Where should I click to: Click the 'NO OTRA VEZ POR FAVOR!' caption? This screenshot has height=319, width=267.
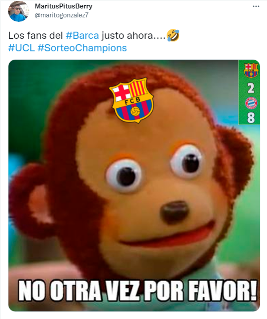pos(138,290)
